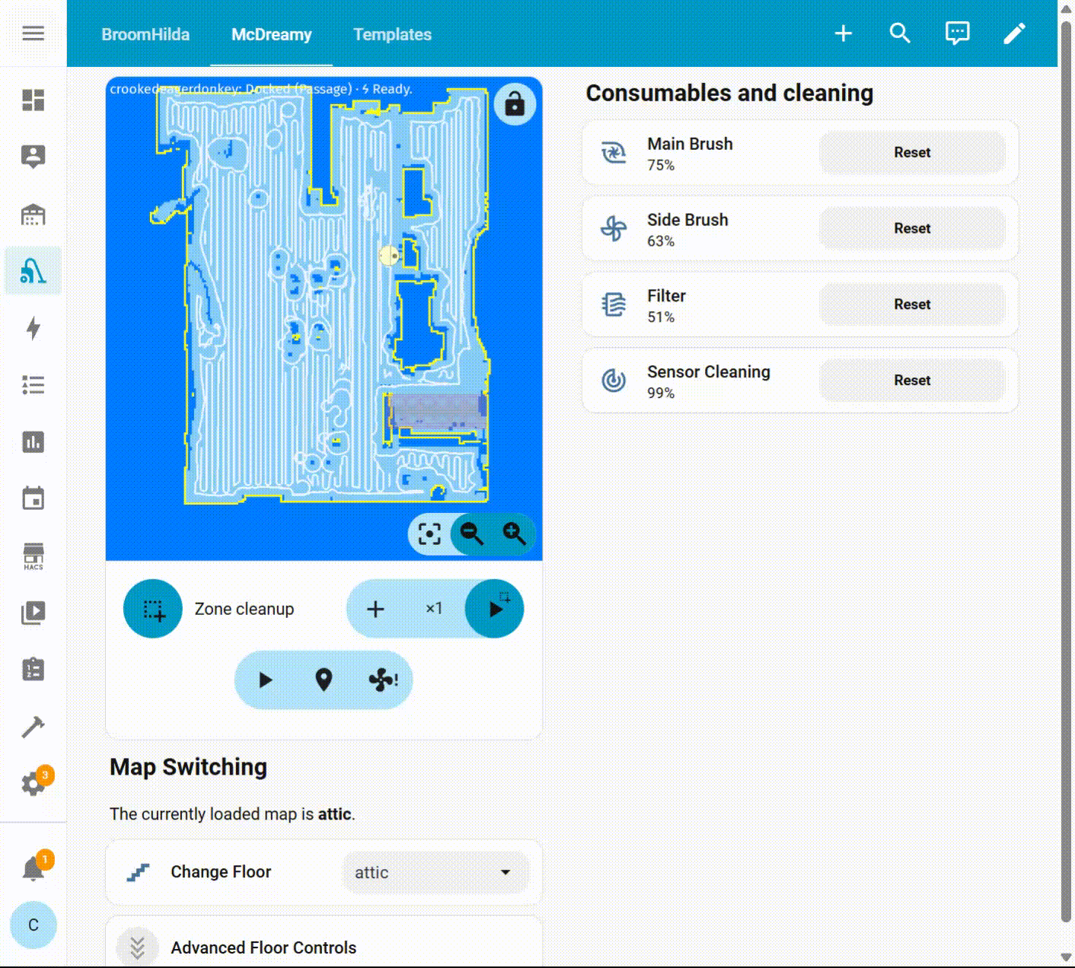Viewport: 1075px width, 968px height.
Task: Click the plus icon in top header
Action: (844, 33)
